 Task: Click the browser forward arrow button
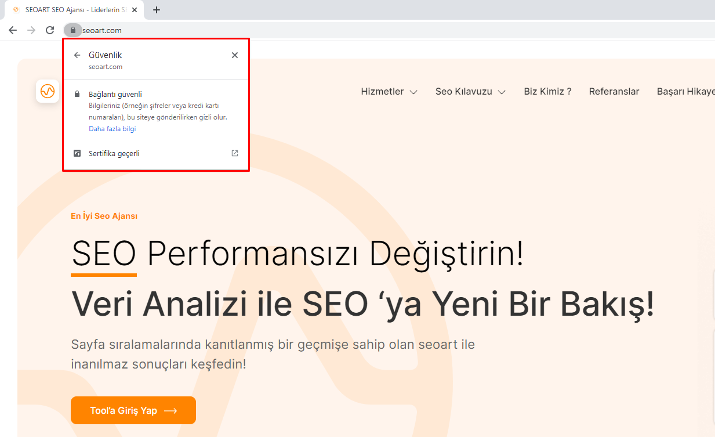tap(31, 30)
